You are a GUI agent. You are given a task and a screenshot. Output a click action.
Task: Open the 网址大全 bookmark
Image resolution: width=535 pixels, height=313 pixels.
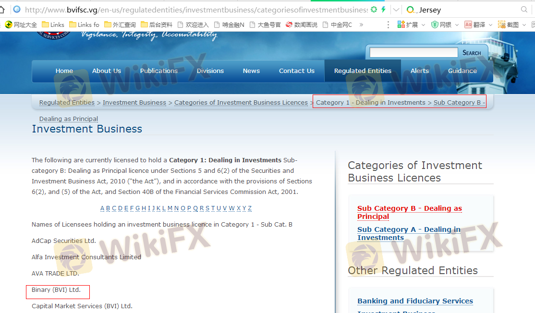coord(21,24)
